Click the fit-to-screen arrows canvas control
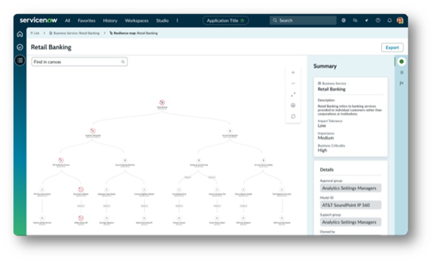Image resolution: width=435 pixels, height=263 pixels. (x=293, y=94)
